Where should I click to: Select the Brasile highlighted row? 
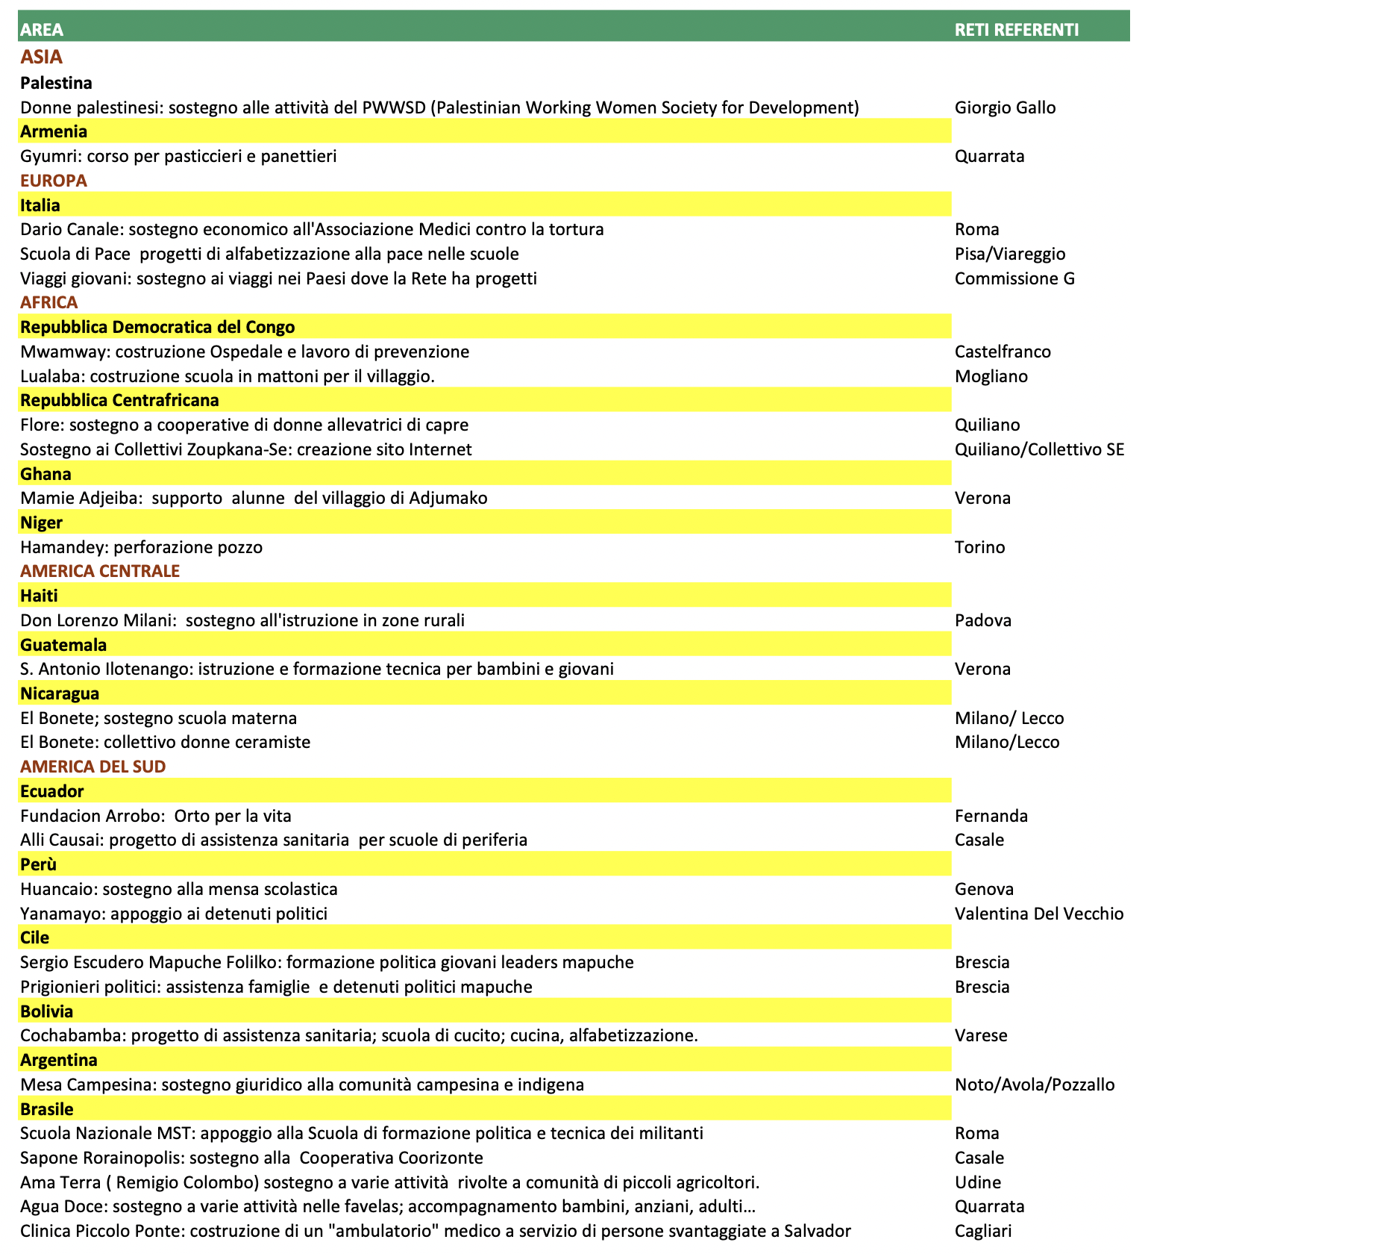coord(485,1109)
